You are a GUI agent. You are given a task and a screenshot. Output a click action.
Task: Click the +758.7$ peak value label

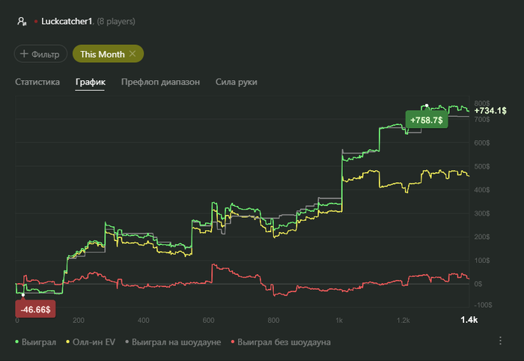click(426, 120)
